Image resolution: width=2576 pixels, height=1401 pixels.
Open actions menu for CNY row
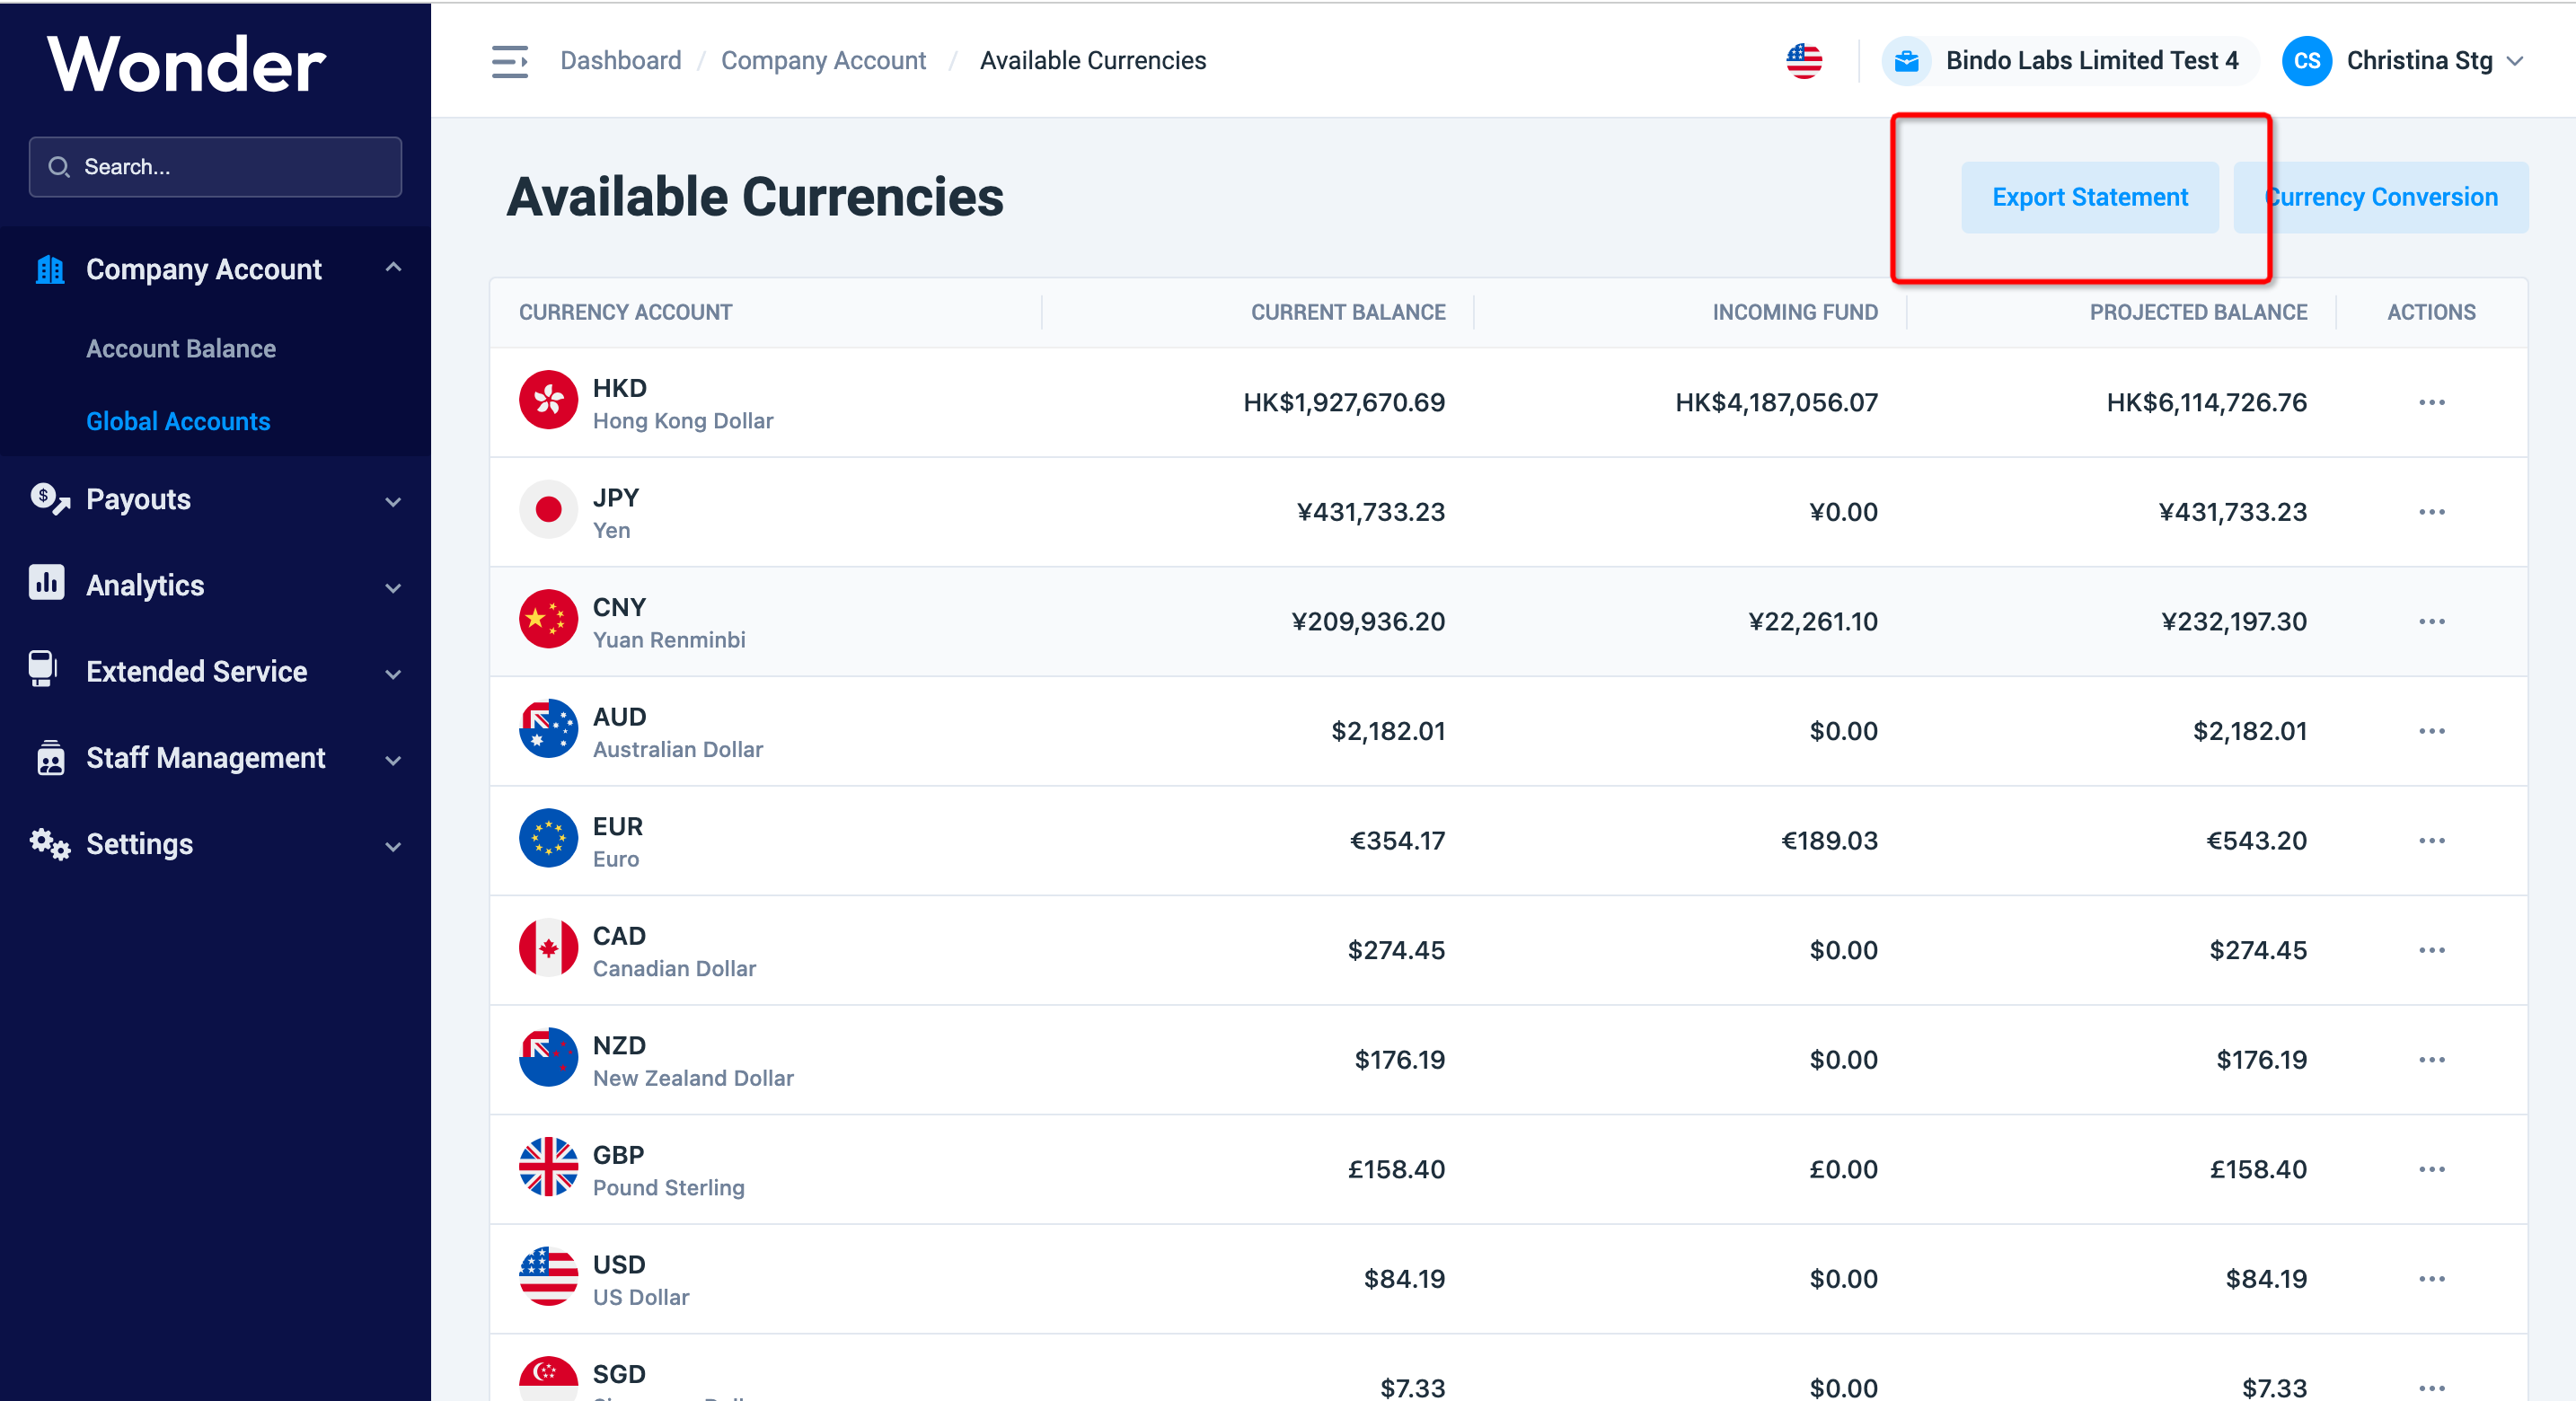[2431, 621]
